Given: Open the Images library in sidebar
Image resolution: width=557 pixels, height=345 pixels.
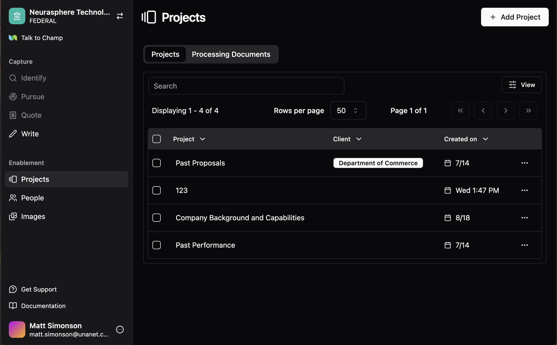Looking at the screenshot, I should coord(33,216).
